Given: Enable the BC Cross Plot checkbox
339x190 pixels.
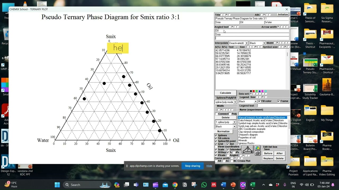Looking at the screenshot, I should (x=231, y=161).
